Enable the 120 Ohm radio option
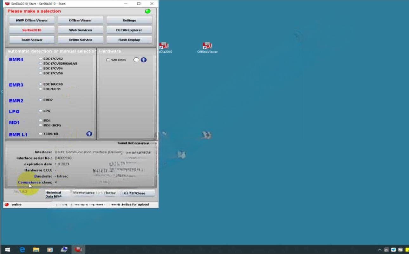Viewport: 409px width, 254px height. coord(108,60)
